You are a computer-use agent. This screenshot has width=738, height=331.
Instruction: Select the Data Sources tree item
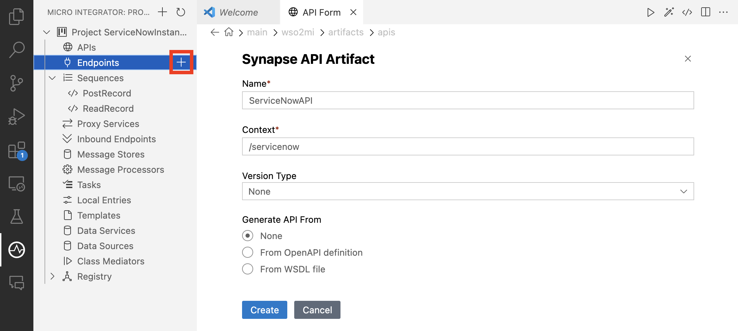click(115, 246)
